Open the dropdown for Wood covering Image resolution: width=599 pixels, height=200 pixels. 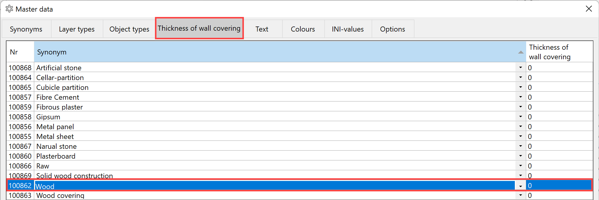tap(520, 196)
